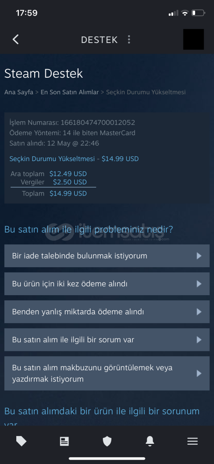Viewport: 214px width, 464px height.
Task: Select Bir iade talebinde bulunmak istiyorum
Action: [107, 256]
